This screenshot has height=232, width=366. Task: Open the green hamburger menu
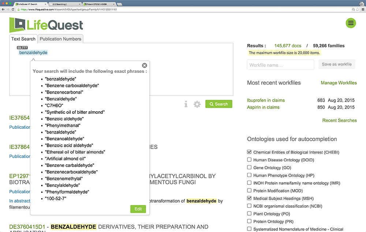click(351, 23)
